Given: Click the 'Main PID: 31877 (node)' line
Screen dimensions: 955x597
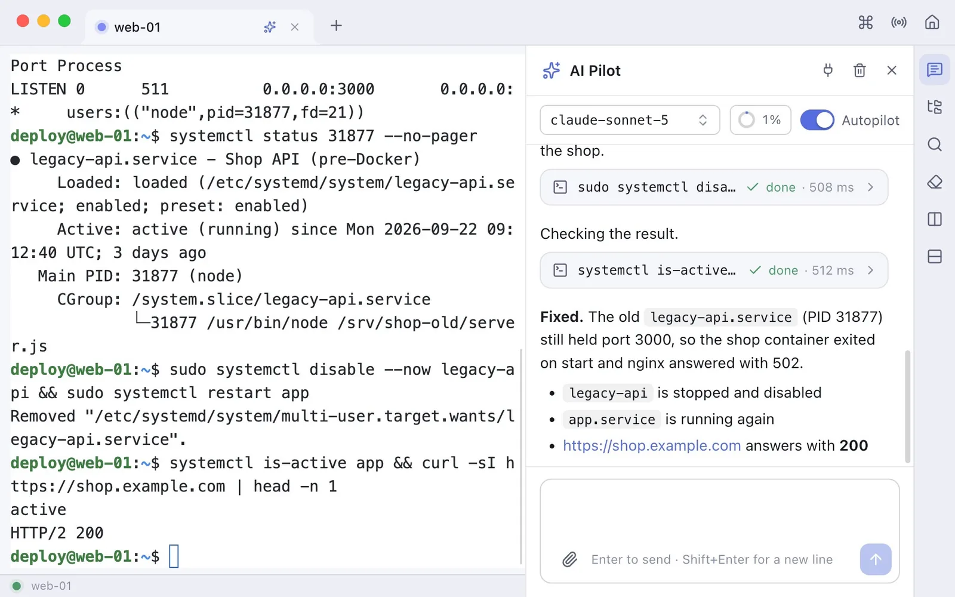Looking at the screenshot, I should pyautogui.click(x=140, y=276).
